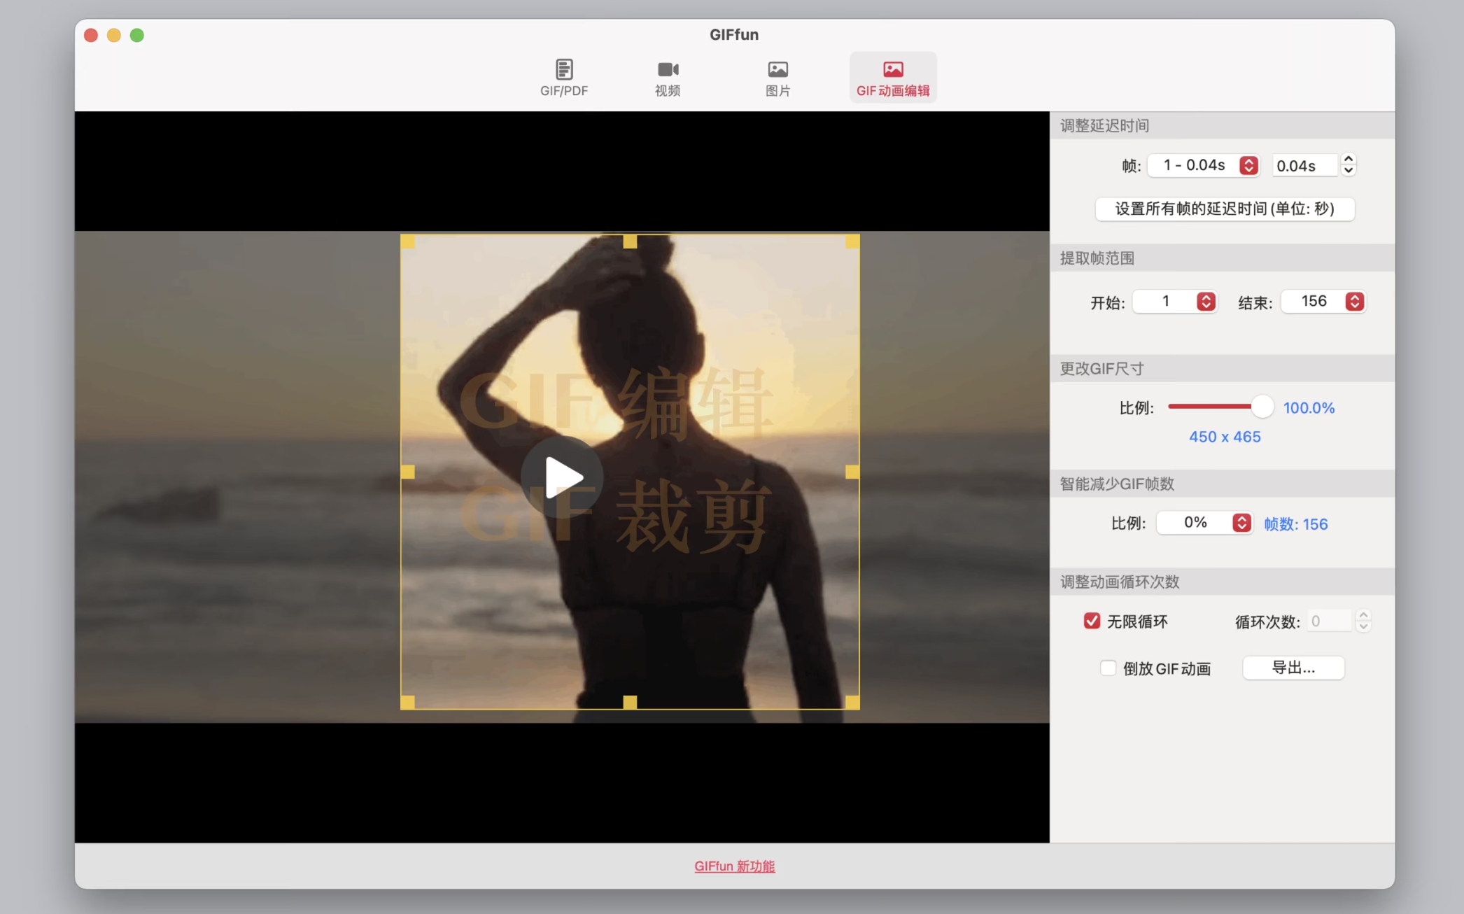Click the 设置所有帧的延迟时间 button

coord(1224,209)
